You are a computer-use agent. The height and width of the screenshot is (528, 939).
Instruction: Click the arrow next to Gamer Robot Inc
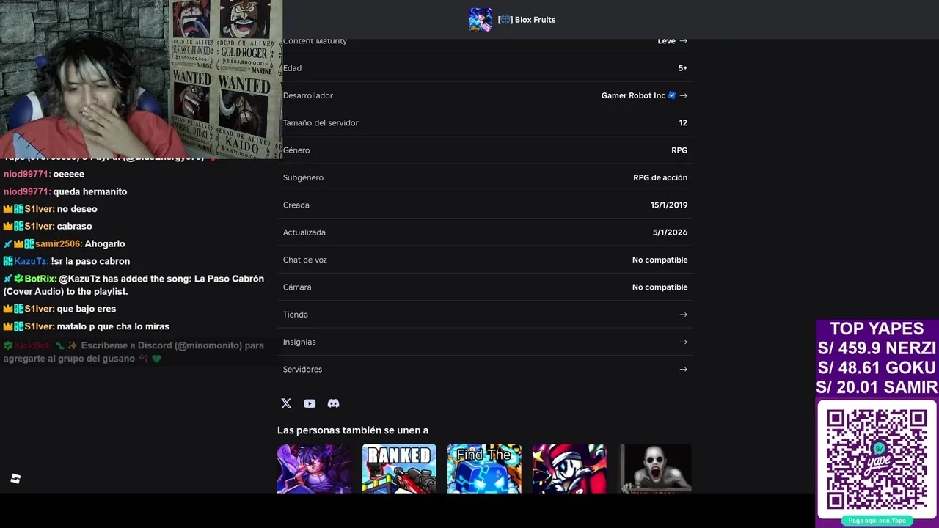(x=683, y=95)
